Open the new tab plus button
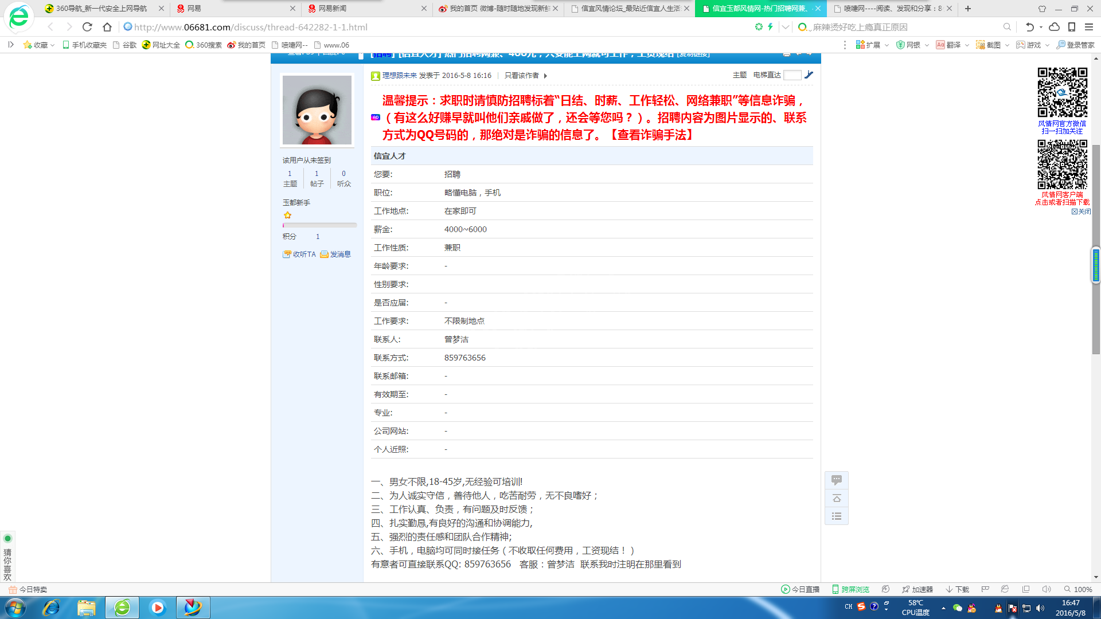The width and height of the screenshot is (1101, 619). tap(968, 9)
